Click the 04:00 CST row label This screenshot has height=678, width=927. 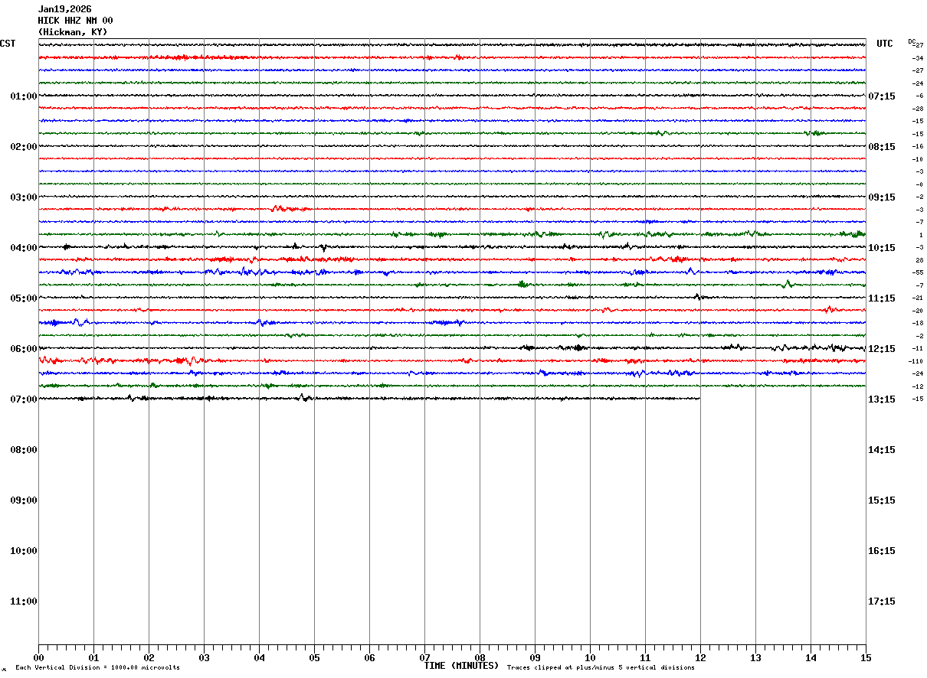(x=24, y=248)
